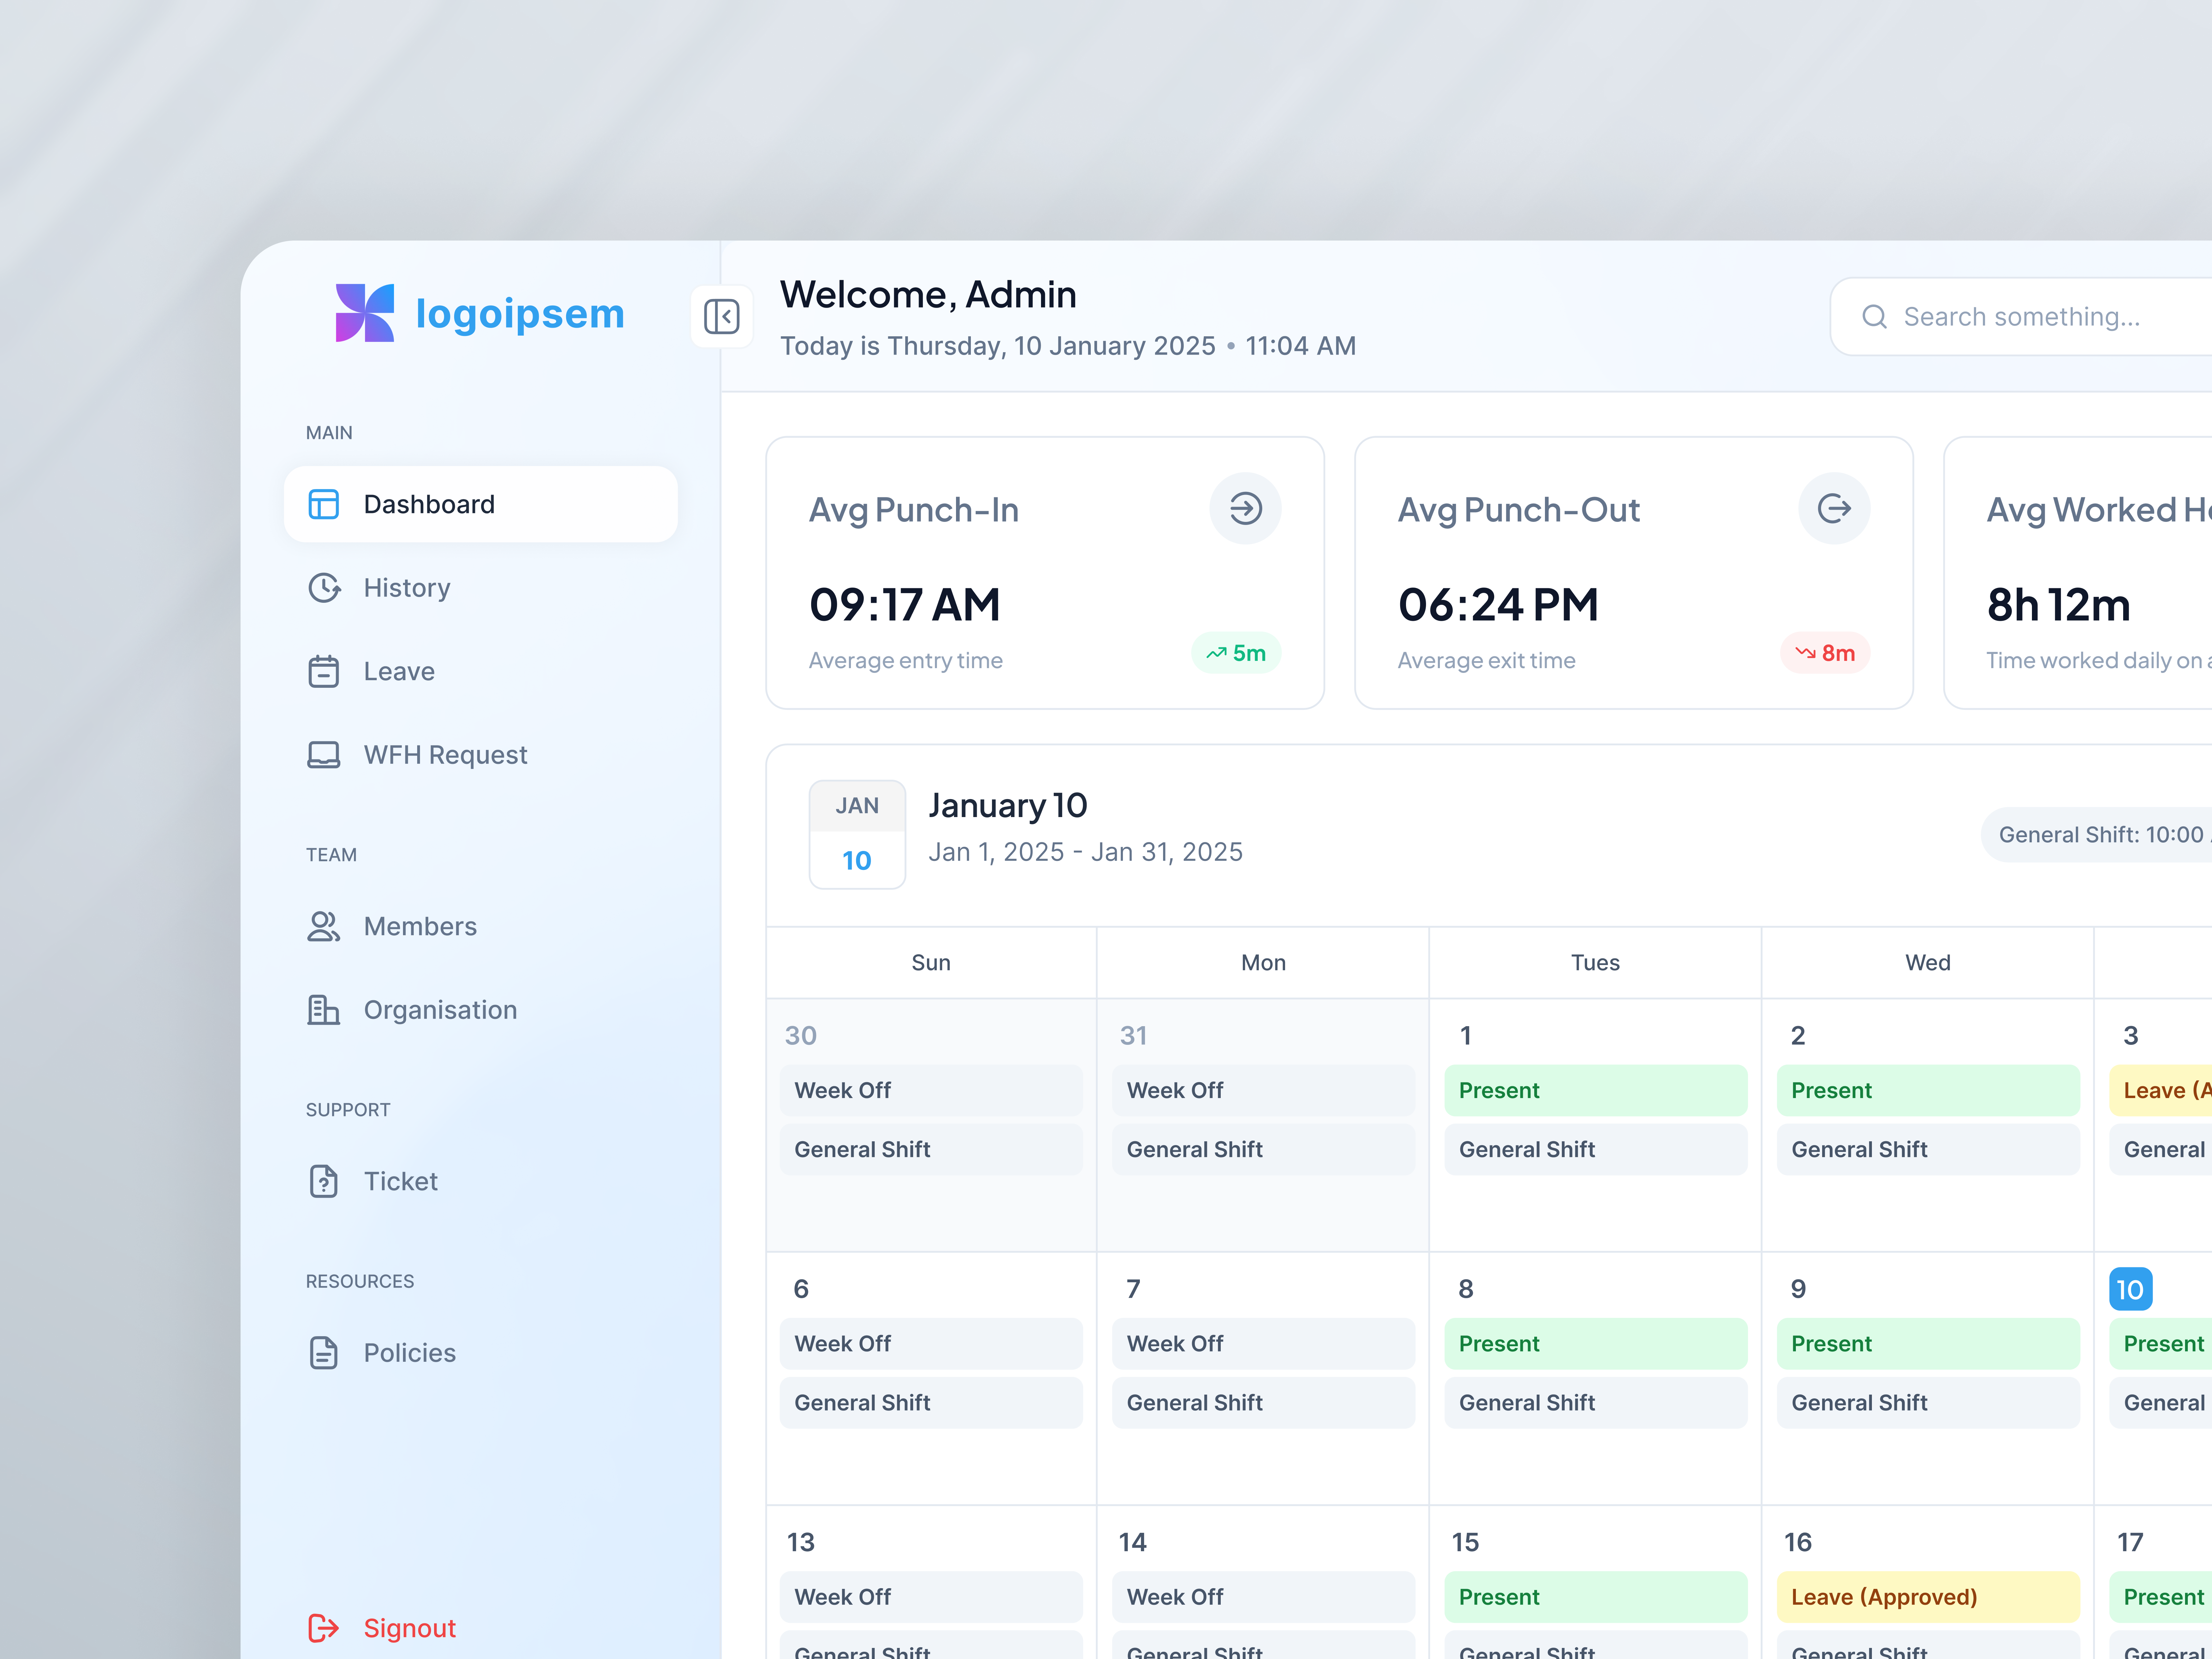Click the 06:24 PM value
The width and height of the screenshot is (2212, 1659).
pyautogui.click(x=1498, y=605)
